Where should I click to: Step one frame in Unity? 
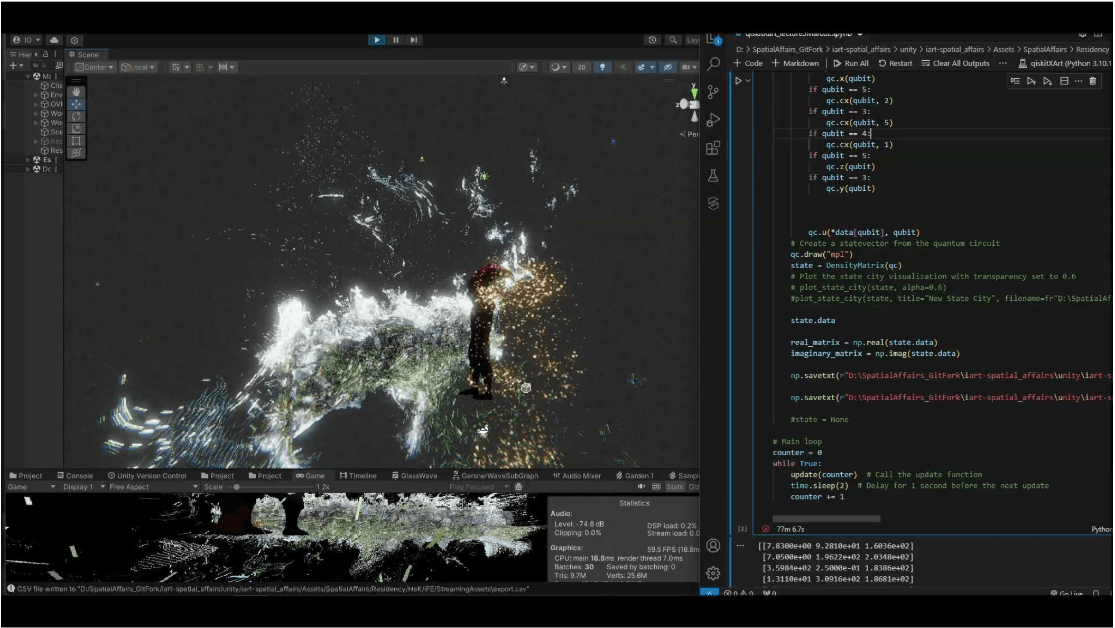point(414,40)
